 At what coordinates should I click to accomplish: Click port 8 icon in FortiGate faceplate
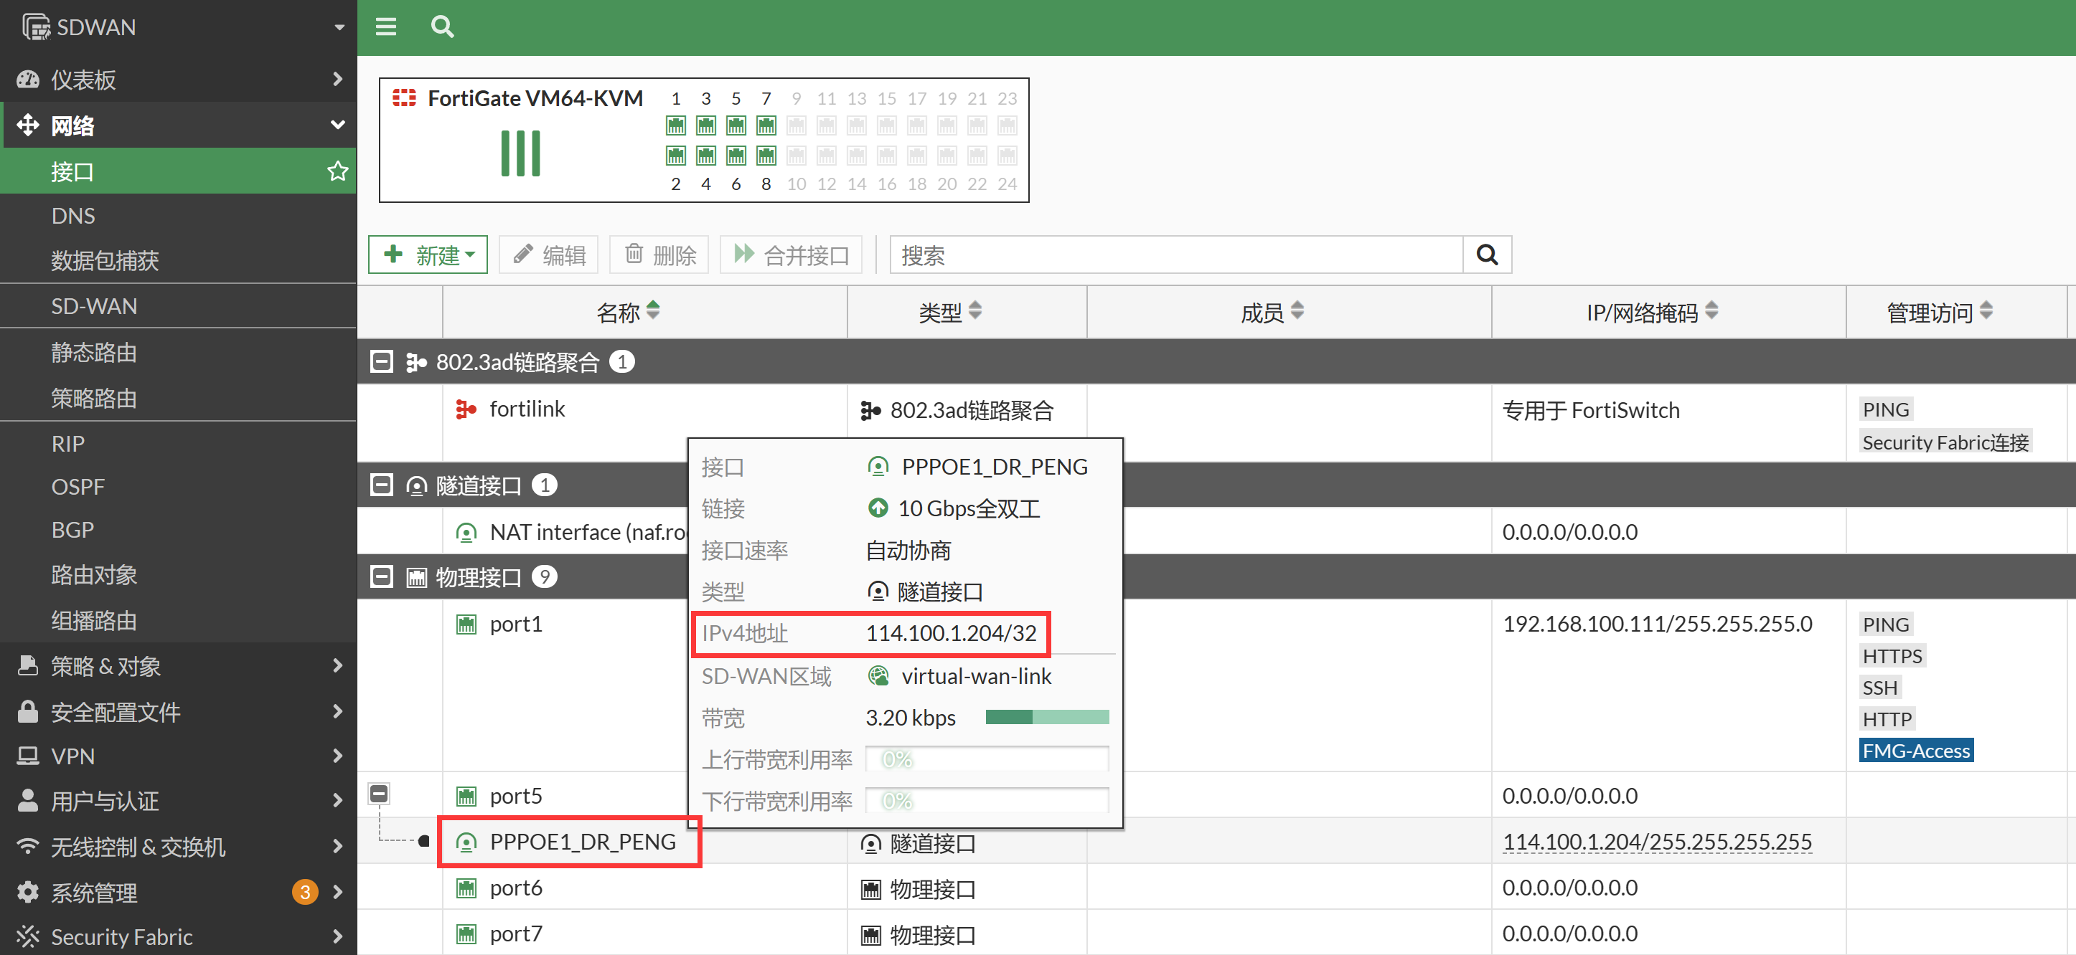(766, 156)
